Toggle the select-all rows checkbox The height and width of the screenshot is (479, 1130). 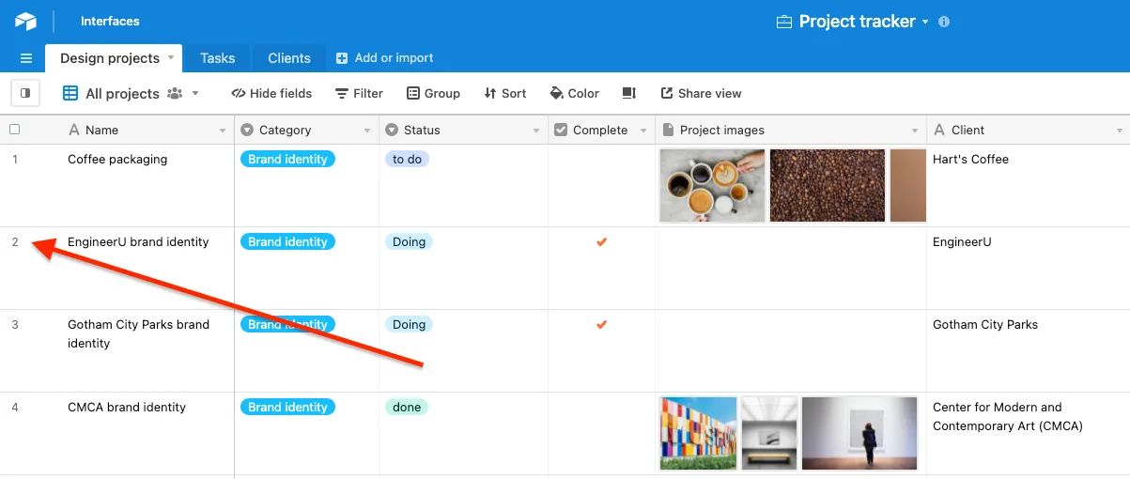point(15,130)
